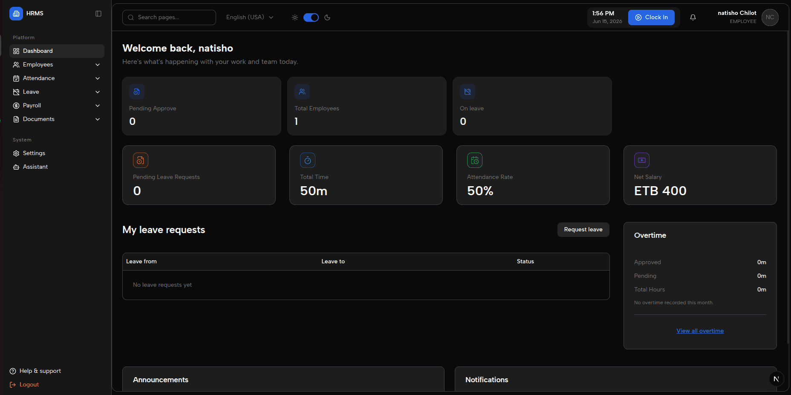Click 'No overtime recorded this month.' text
The image size is (791, 395).
pos(673,303)
